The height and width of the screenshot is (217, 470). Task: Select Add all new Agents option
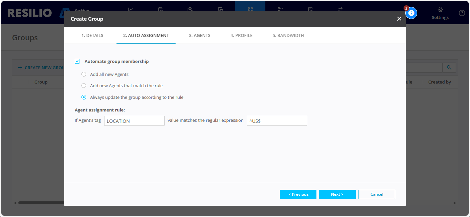84,74
